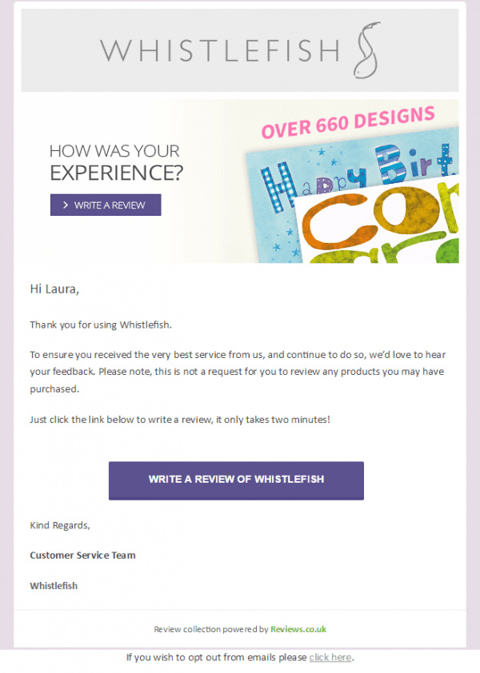The height and width of the screenshot is (673, 480).
Task: Click the Thank you for using Whistlefish sentence
Action: coord(101,325)
